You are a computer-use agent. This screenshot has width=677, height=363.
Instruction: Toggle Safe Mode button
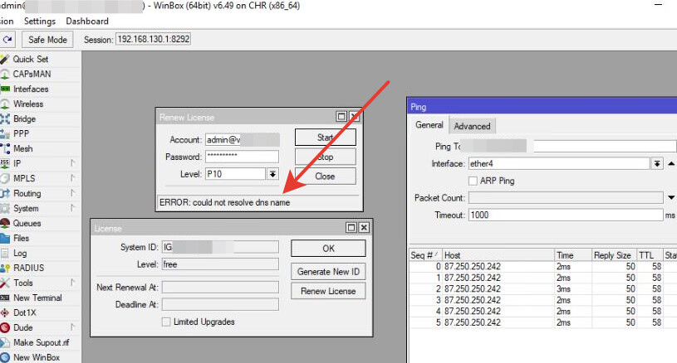pyautogui.click(x=47, y=40)
